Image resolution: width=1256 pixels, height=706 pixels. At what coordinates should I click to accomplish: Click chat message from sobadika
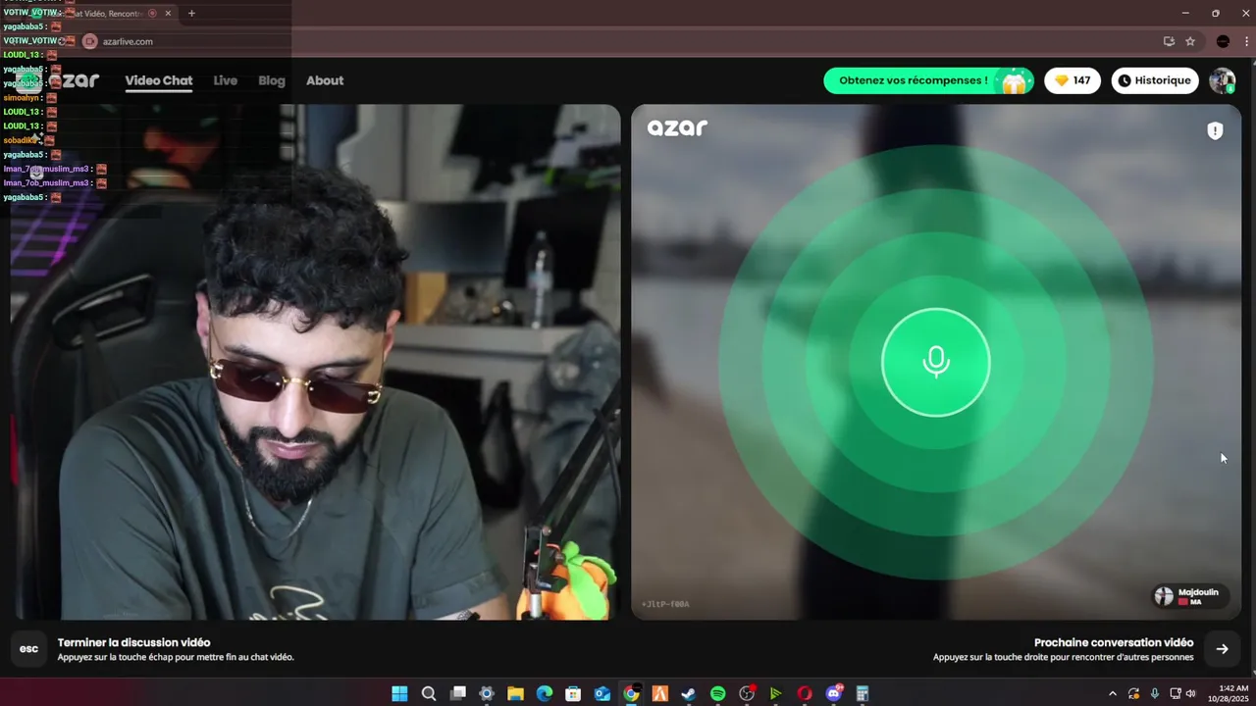pos(28,140)
